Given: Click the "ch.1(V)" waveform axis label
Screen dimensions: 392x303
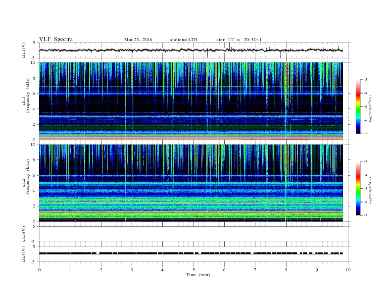Looking at the screenshot, I should pyautogui.click(x=24, y=50).
